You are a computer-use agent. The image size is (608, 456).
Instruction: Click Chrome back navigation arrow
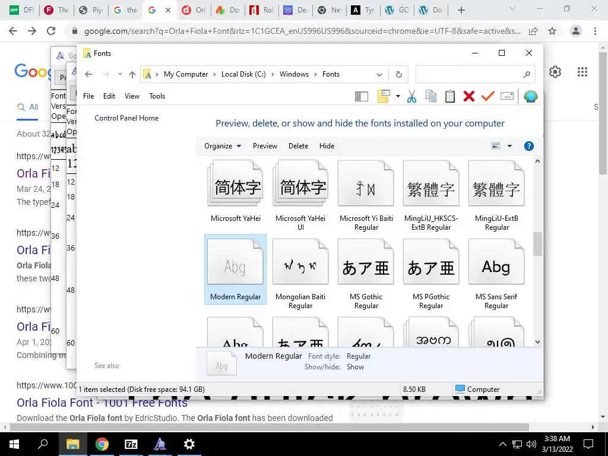point(13,31)
